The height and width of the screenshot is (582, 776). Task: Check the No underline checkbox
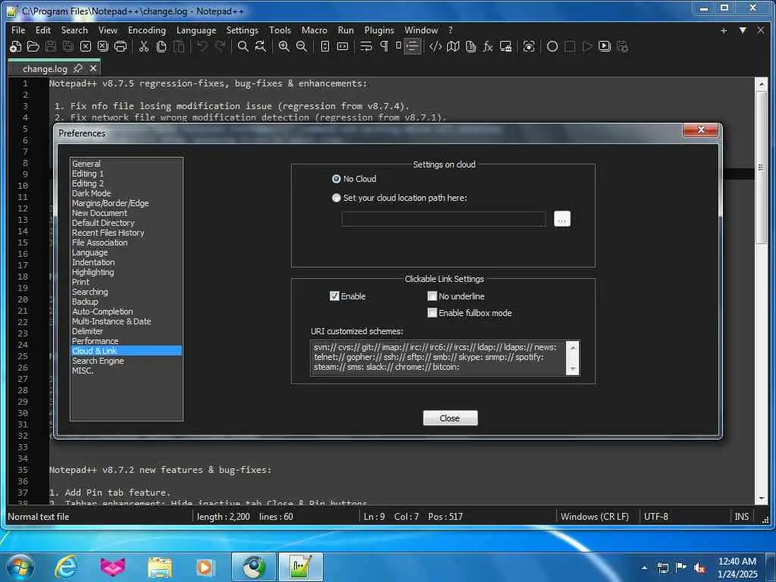(432, 296)
